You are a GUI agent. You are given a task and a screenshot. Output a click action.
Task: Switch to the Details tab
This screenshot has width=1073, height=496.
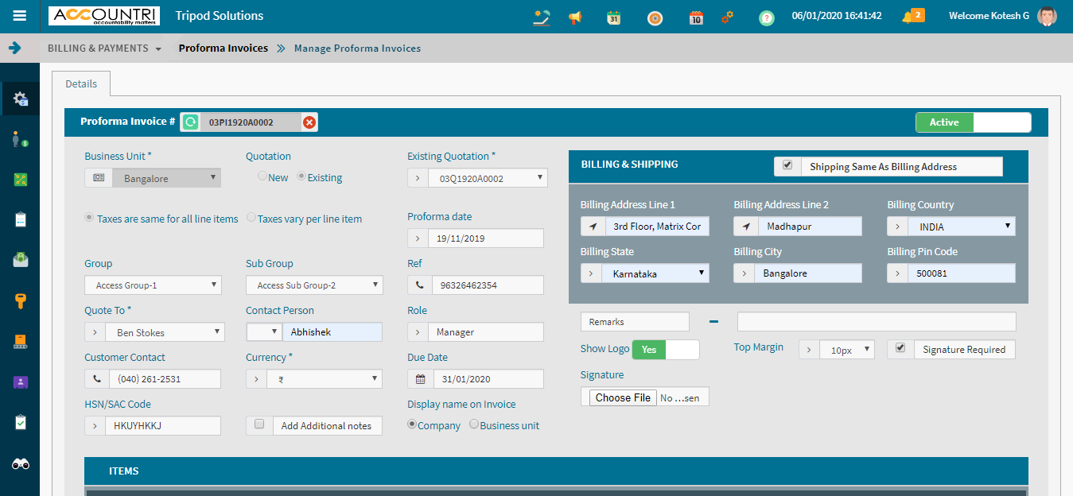(x=81, y=83)
